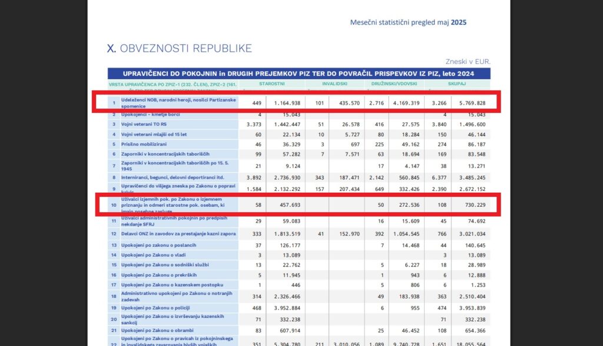
Task: Click the total value 730.229 in row 10
Action: tap(474, 206)
